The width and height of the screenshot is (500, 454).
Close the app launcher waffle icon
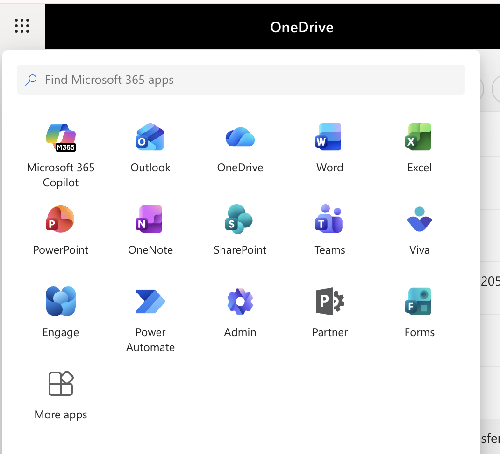[x=22, y=26]
